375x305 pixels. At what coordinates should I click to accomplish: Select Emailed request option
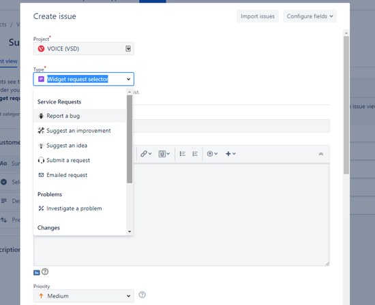(80, 175)
